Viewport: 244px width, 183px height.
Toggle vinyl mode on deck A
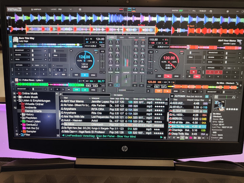point(96,50)
